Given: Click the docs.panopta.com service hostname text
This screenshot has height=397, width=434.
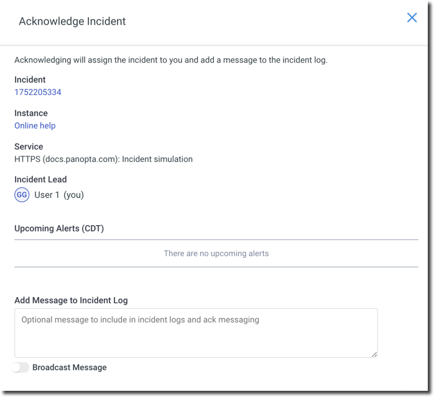Looking at the screenshot, I should 80,159.
